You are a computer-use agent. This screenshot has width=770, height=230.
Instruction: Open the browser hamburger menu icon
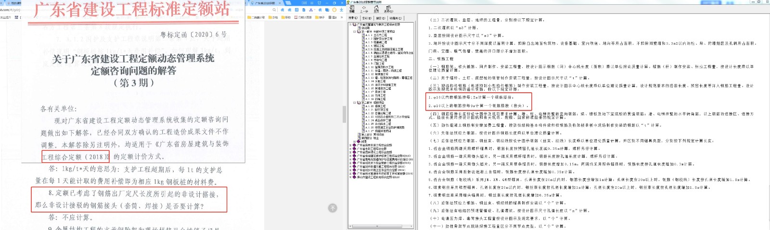312,3
